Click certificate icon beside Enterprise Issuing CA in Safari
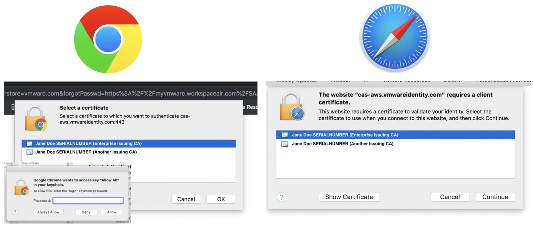This screenshot has width=533, height=225. tap(285, 135)
